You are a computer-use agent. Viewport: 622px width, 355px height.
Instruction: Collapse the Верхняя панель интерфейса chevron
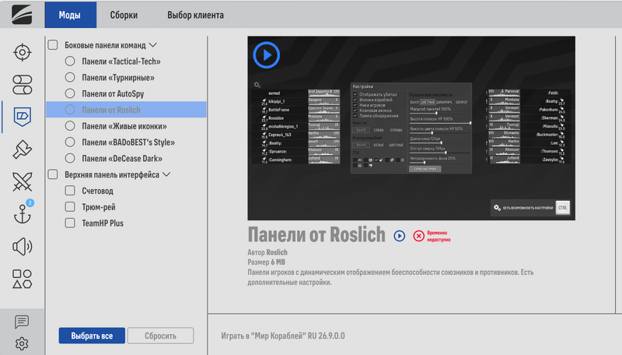click(x=166, y=174)
